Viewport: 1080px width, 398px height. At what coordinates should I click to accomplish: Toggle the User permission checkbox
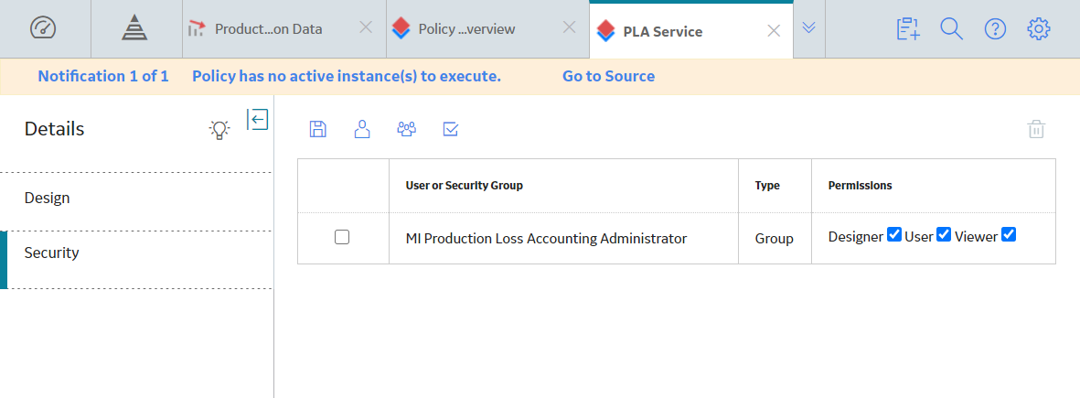click(944, 235)
